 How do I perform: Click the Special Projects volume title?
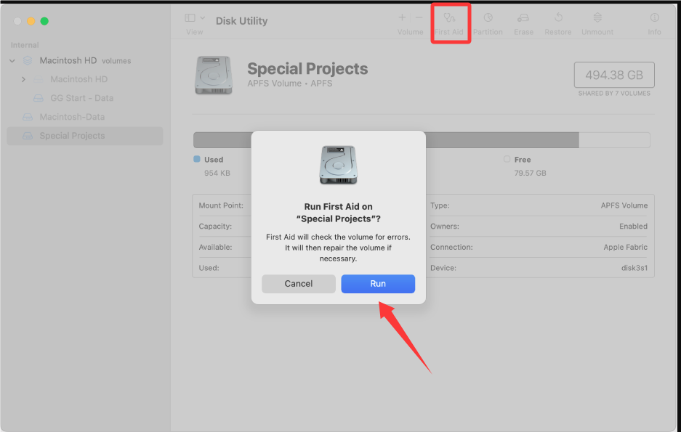click(x=307, y=68)
